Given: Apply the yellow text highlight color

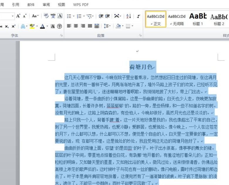Looking at the screenshot, I should [32, 26].
